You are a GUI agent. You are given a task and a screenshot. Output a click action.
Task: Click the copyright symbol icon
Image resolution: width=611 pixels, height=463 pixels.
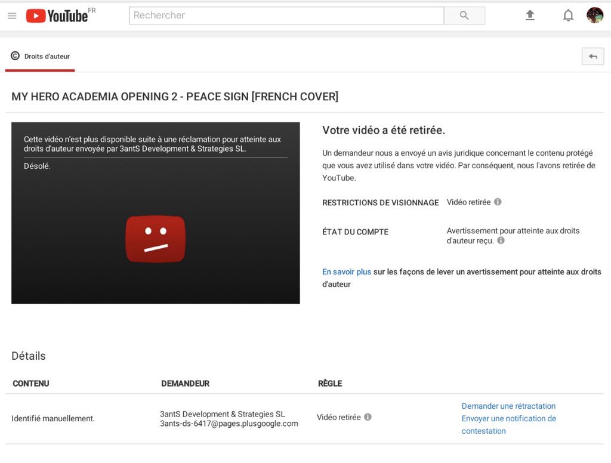coord(15,55)
